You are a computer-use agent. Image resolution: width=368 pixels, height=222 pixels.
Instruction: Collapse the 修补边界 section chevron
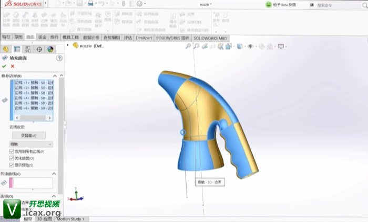point(55,76)
